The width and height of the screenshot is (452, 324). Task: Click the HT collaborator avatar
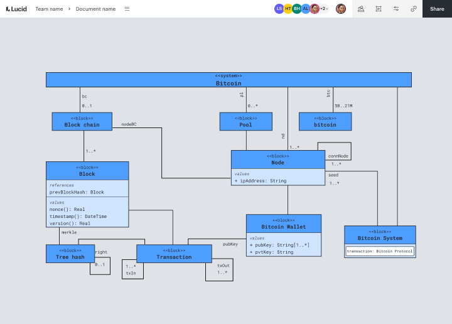pos(288,9)
